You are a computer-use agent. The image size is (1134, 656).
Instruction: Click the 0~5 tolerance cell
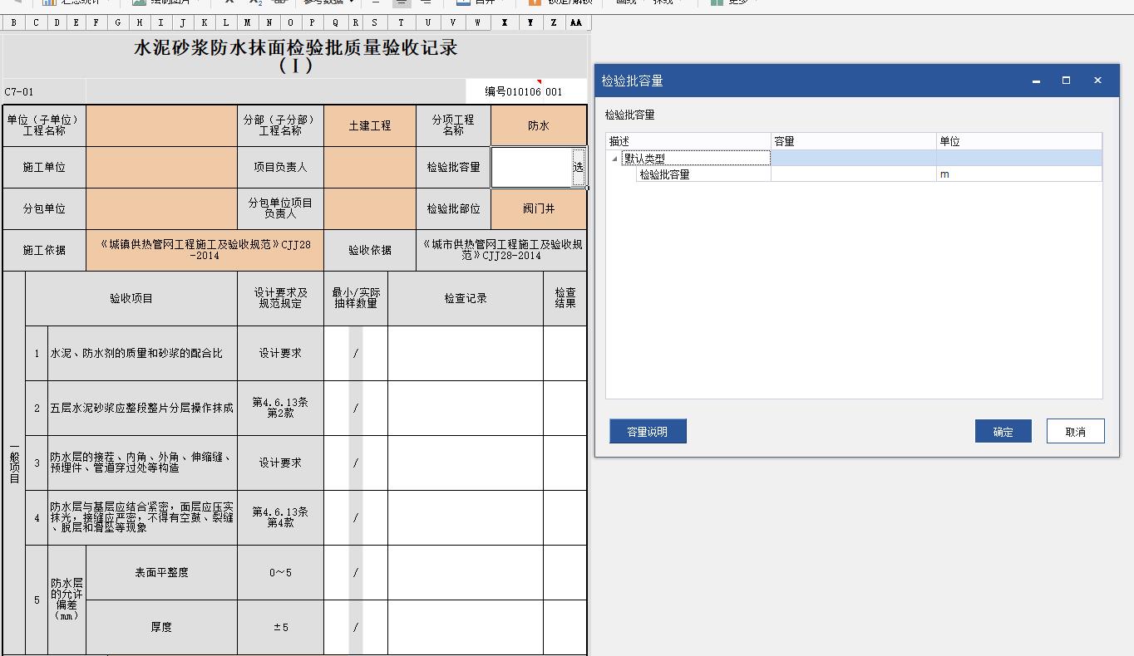pyautogui.click(x=280, y=573)
